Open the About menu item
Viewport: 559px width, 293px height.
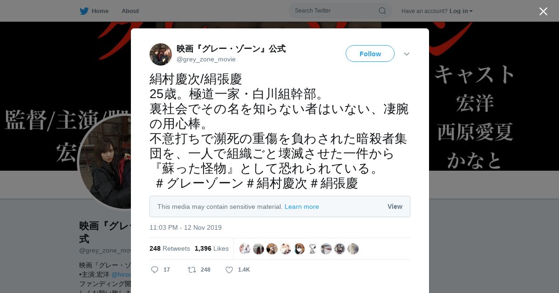[x=130, y=11]
